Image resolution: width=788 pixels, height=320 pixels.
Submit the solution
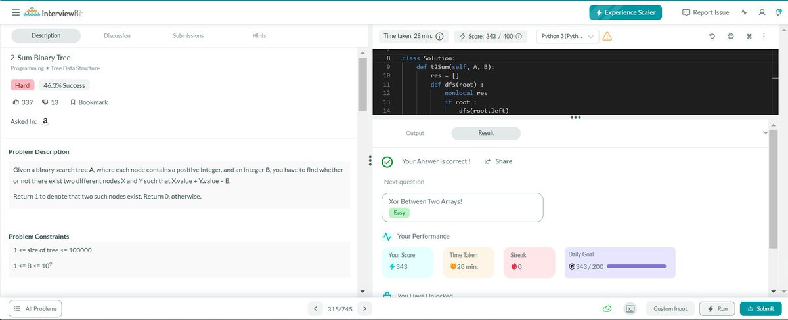(x=760, y=308)
